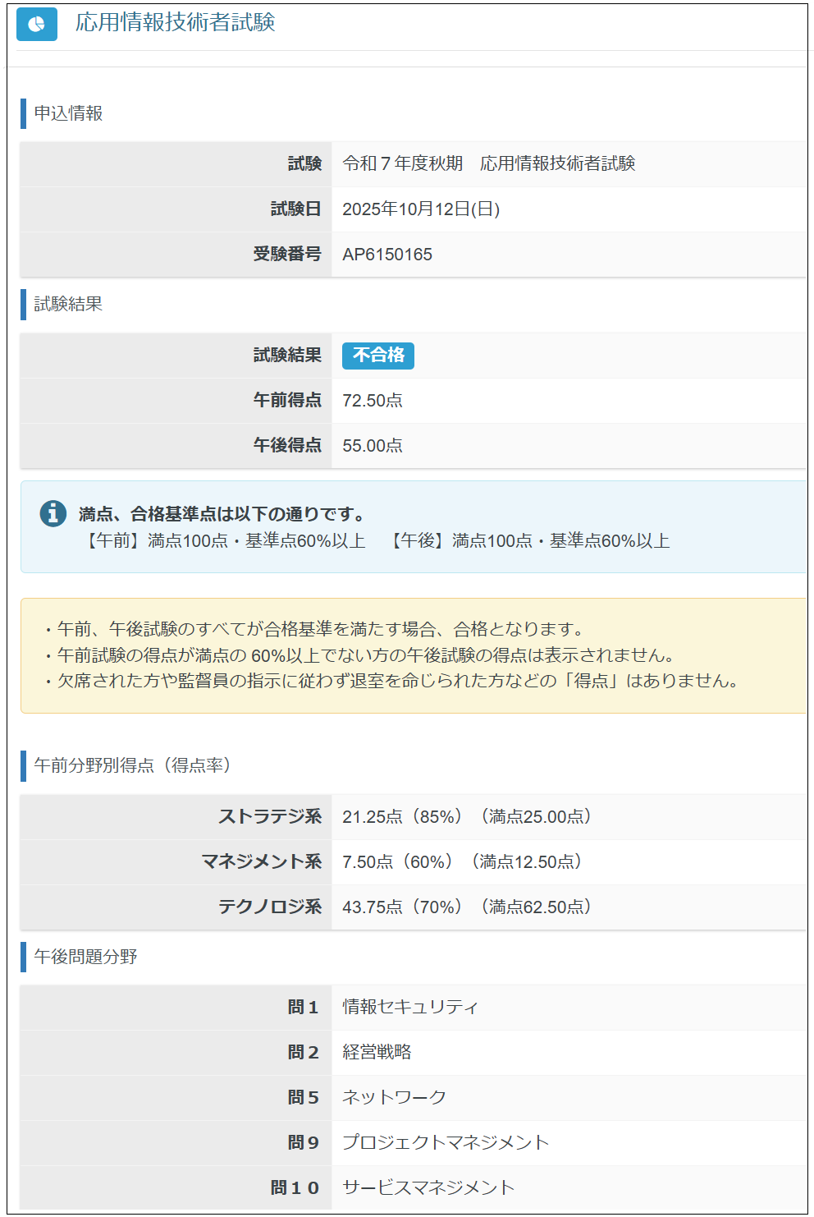Select the 応用情報技術者試験 page title

pos(175,22)
